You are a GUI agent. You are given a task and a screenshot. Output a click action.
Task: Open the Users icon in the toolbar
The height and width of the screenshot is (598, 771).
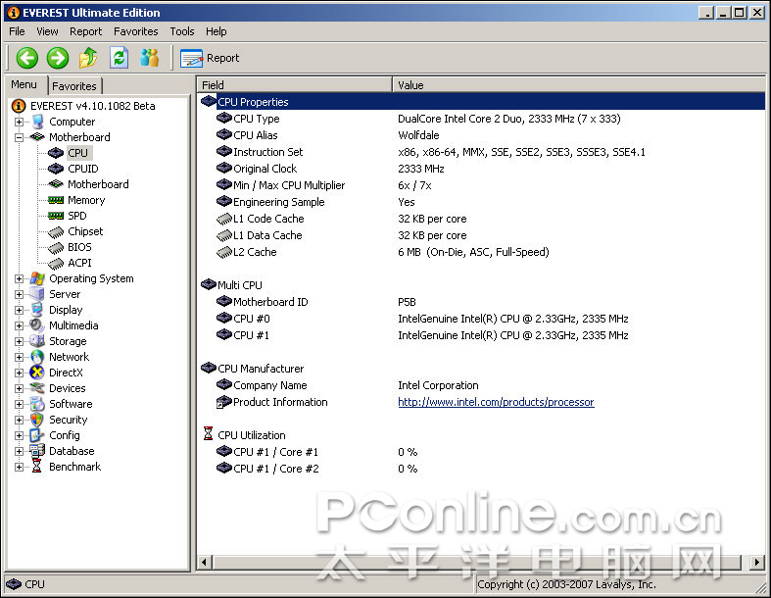pos(149,58)
